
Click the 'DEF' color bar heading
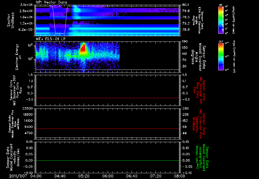coord(221,42)
